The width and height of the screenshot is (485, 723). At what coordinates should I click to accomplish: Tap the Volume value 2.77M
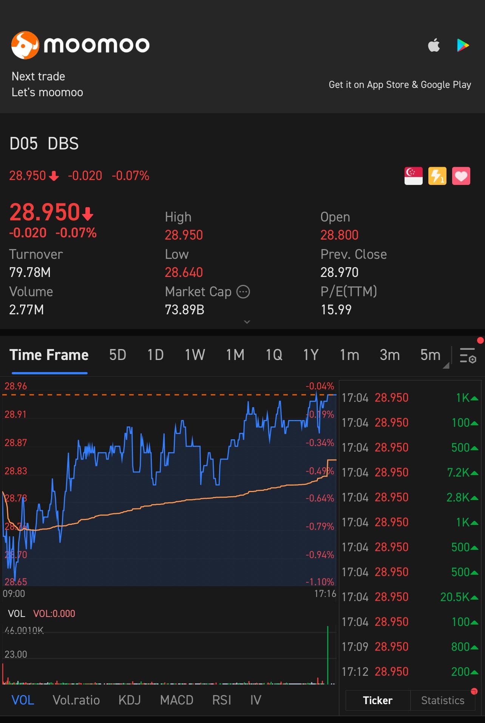click(26, 309)
